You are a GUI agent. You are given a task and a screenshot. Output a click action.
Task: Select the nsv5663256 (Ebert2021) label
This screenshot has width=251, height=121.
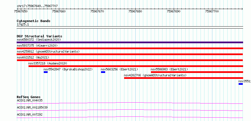[x=119, y=69]
